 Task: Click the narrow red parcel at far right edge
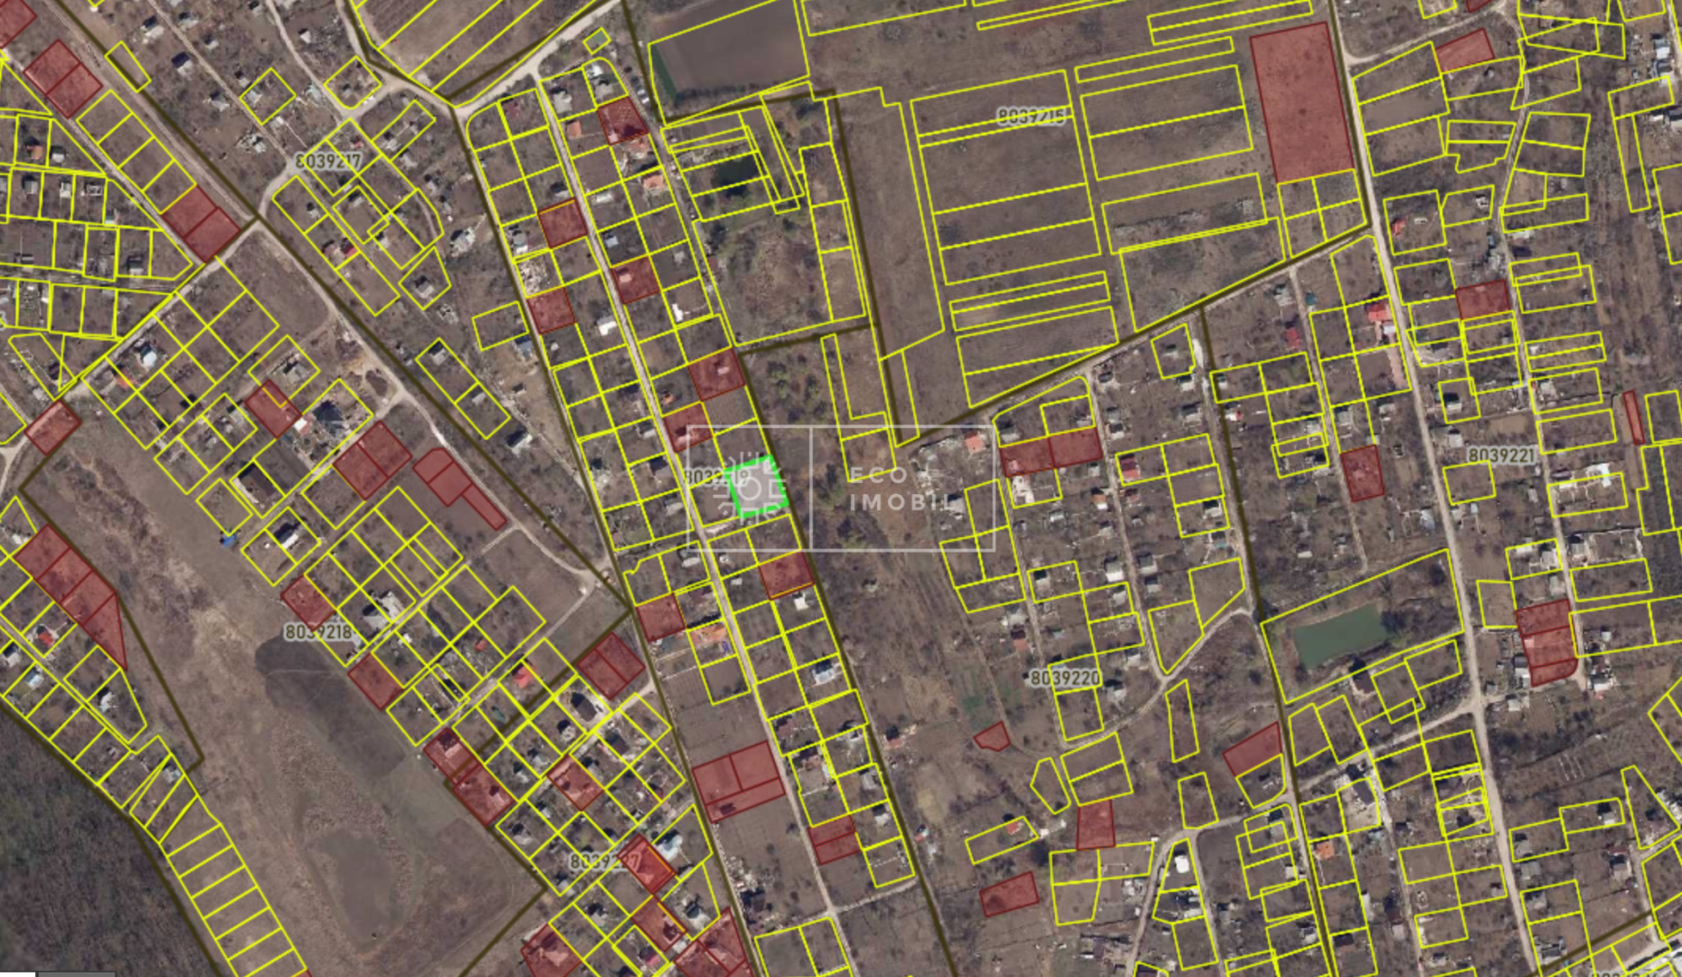tap(1633, 417)
